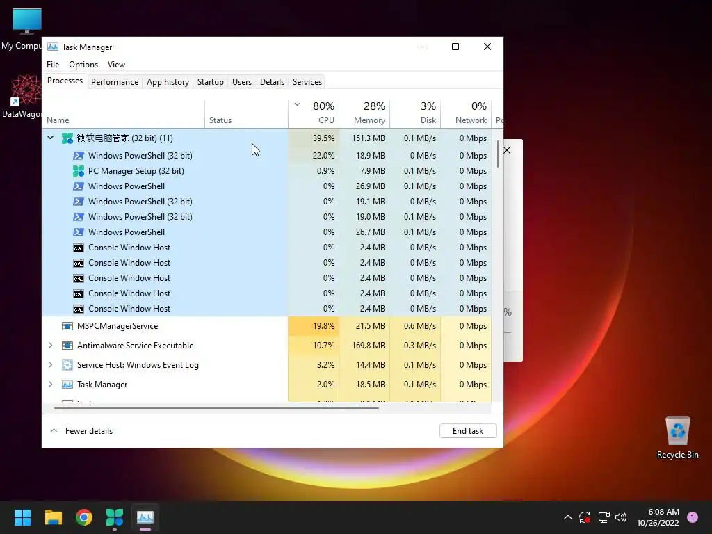712x534 pixels.
Task: Click the 151.3 MB memory cell
Action: click(364, 138)
